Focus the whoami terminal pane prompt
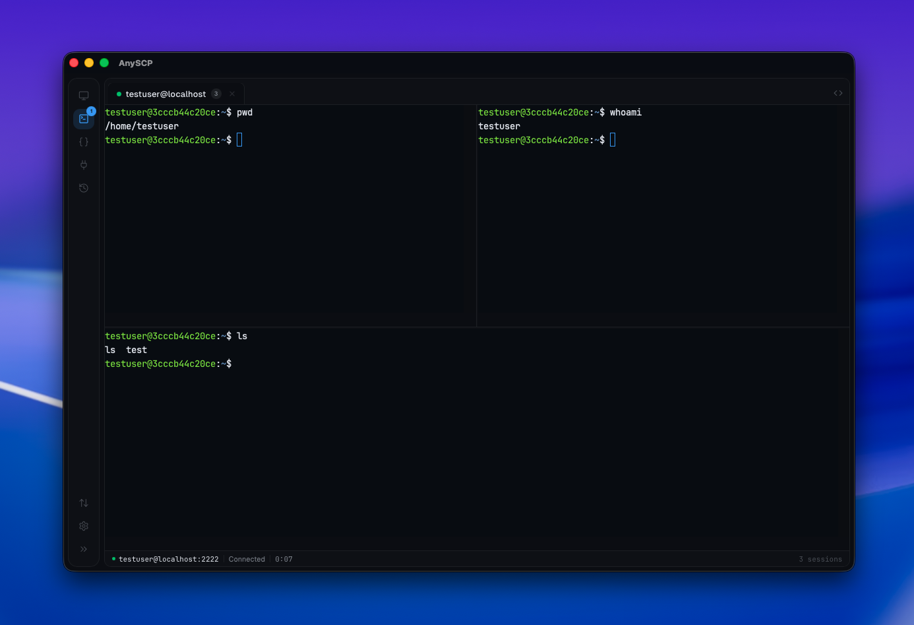Image resolution: width=914 pixels, height=625 pixels. 613,140
